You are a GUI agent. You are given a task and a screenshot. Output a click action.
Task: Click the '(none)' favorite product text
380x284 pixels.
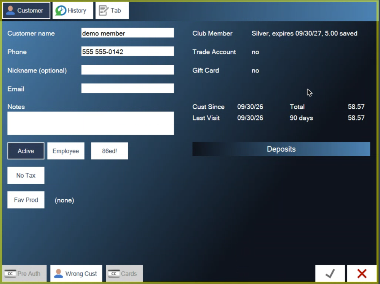point(64,201)
